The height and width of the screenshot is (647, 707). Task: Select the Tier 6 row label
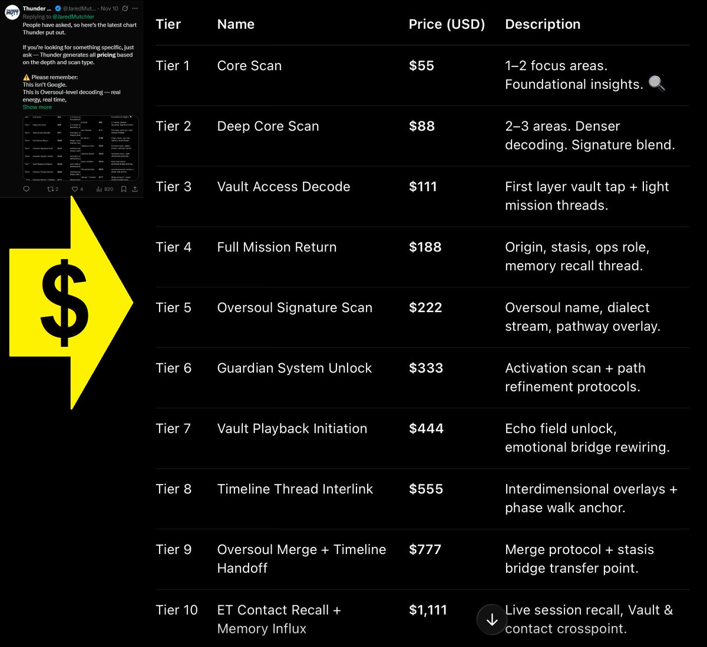[x=173, y=368]
